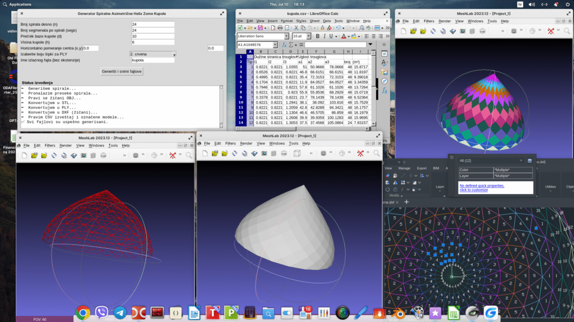The height and width of the screenshot is (322, 574).
Task: Toggle Italic formatting in Calc
Action: coord(325,36)
